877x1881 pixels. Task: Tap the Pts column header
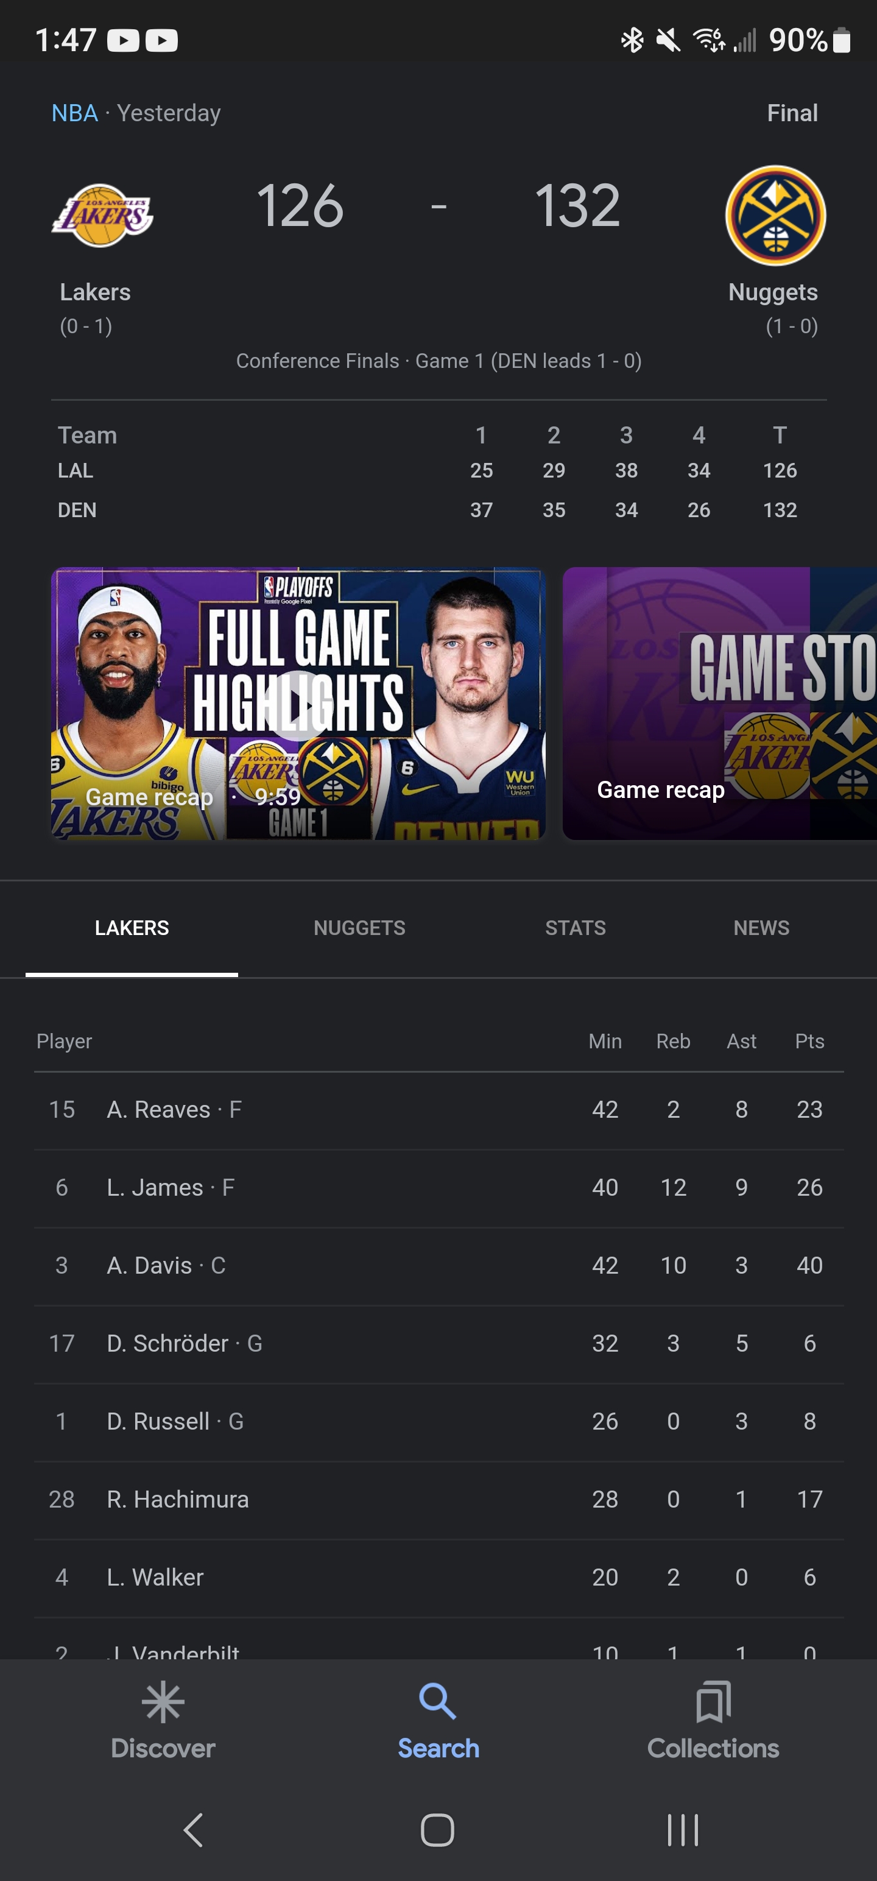click(809, 1041)
